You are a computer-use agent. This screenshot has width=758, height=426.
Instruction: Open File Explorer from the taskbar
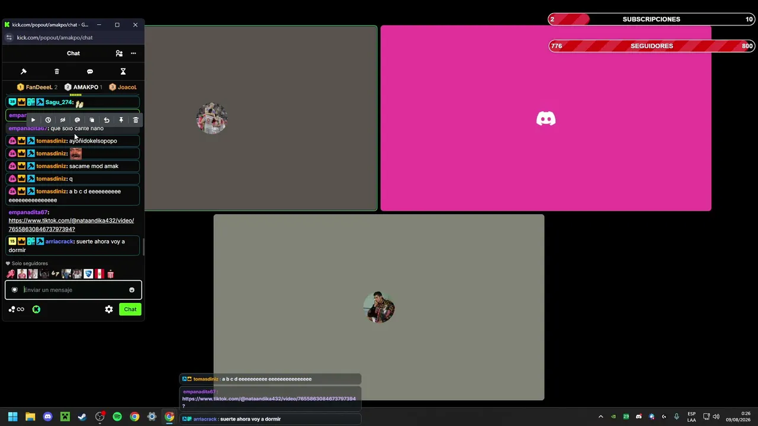[x=30, y=417]
